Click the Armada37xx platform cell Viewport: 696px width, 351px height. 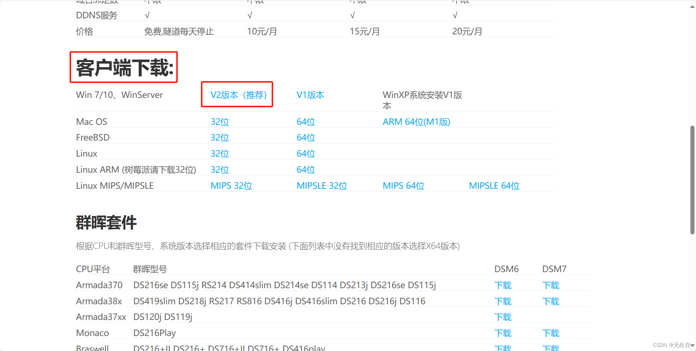pos(101,317)
